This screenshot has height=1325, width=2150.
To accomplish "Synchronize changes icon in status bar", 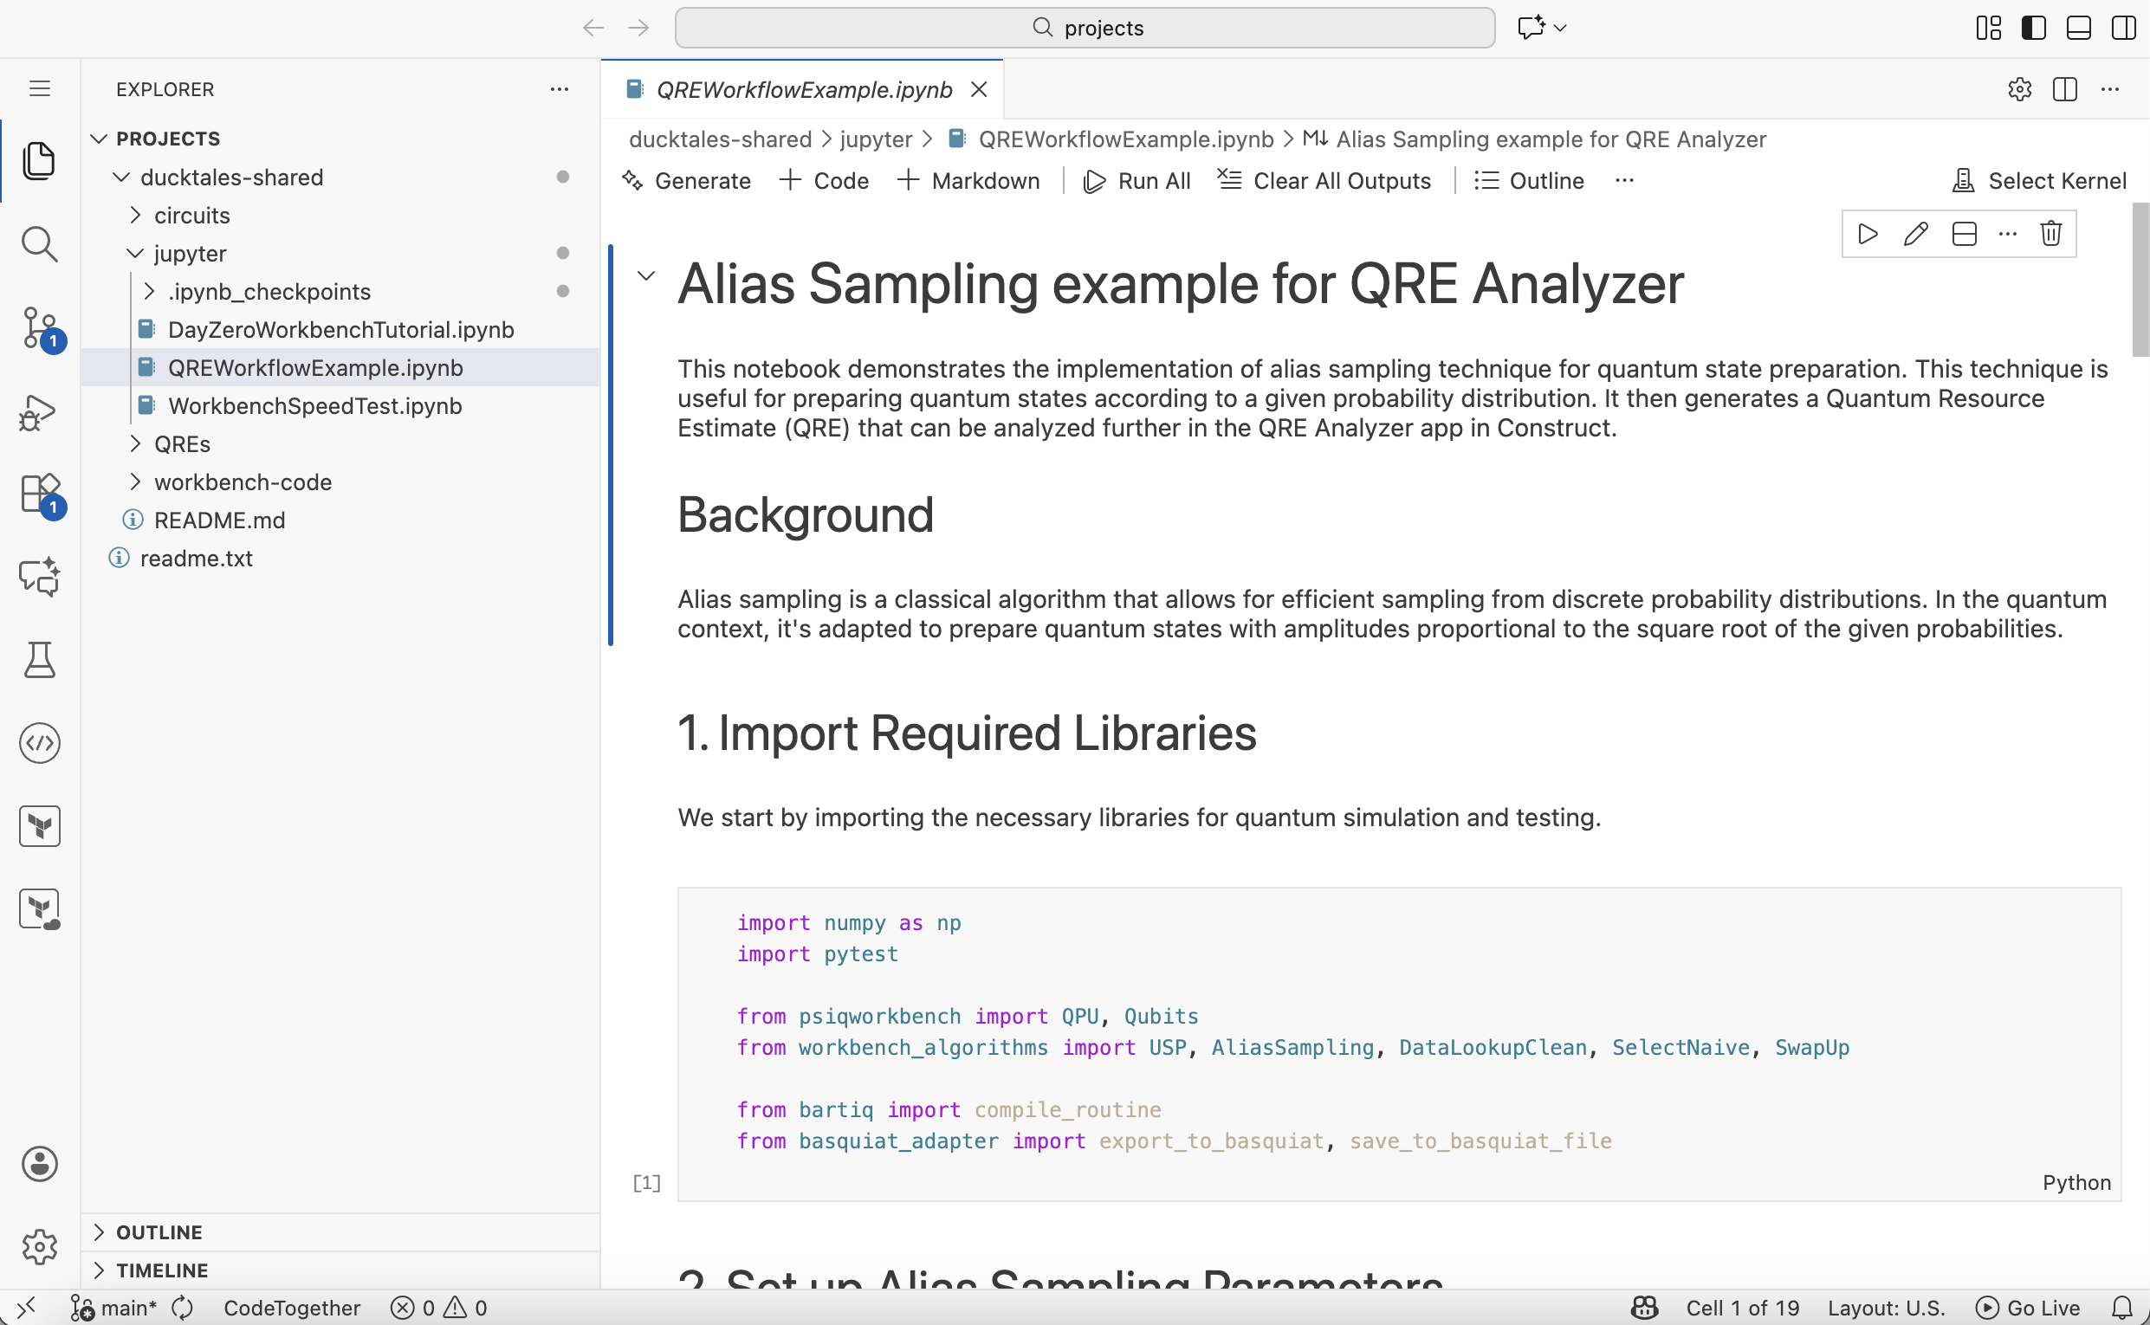I will point(182,1308).
